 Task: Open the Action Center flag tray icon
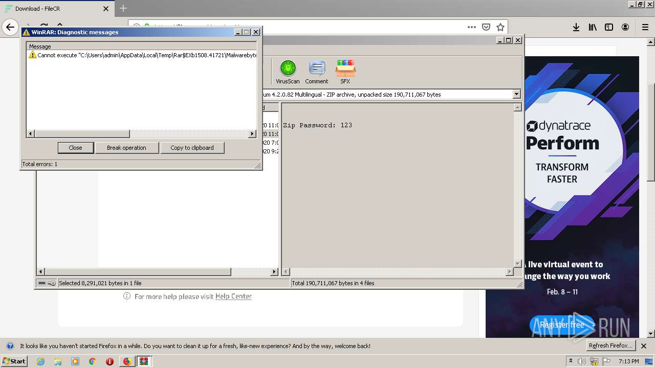[x=606, y=361]
